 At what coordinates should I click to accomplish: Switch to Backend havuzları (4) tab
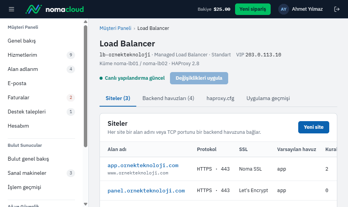click(x=168, y=98)
